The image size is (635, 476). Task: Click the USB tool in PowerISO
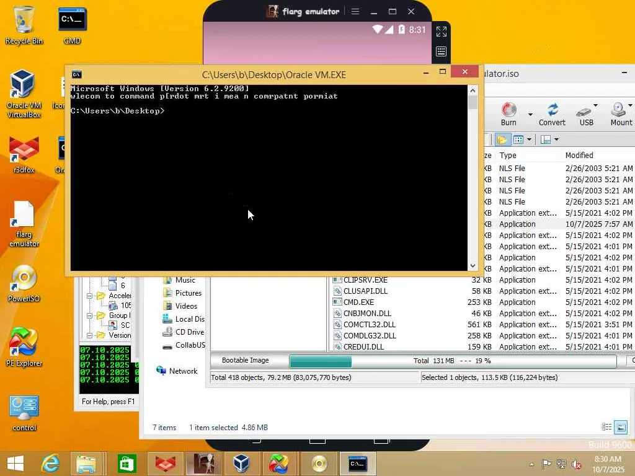click(586, 114)
